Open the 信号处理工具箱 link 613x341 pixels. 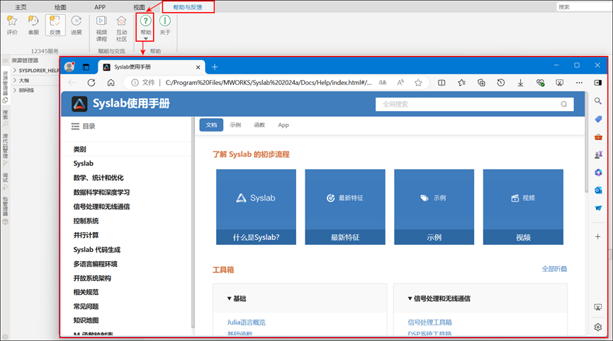[x=429, y=323]
